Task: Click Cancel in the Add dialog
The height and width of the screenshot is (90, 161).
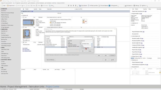Action: [90, 51]
